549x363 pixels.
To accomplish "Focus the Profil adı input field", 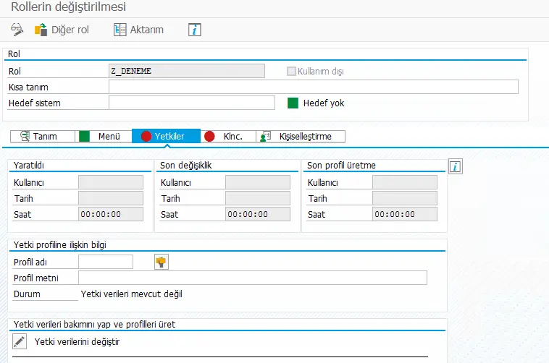I will coord(106,262).
